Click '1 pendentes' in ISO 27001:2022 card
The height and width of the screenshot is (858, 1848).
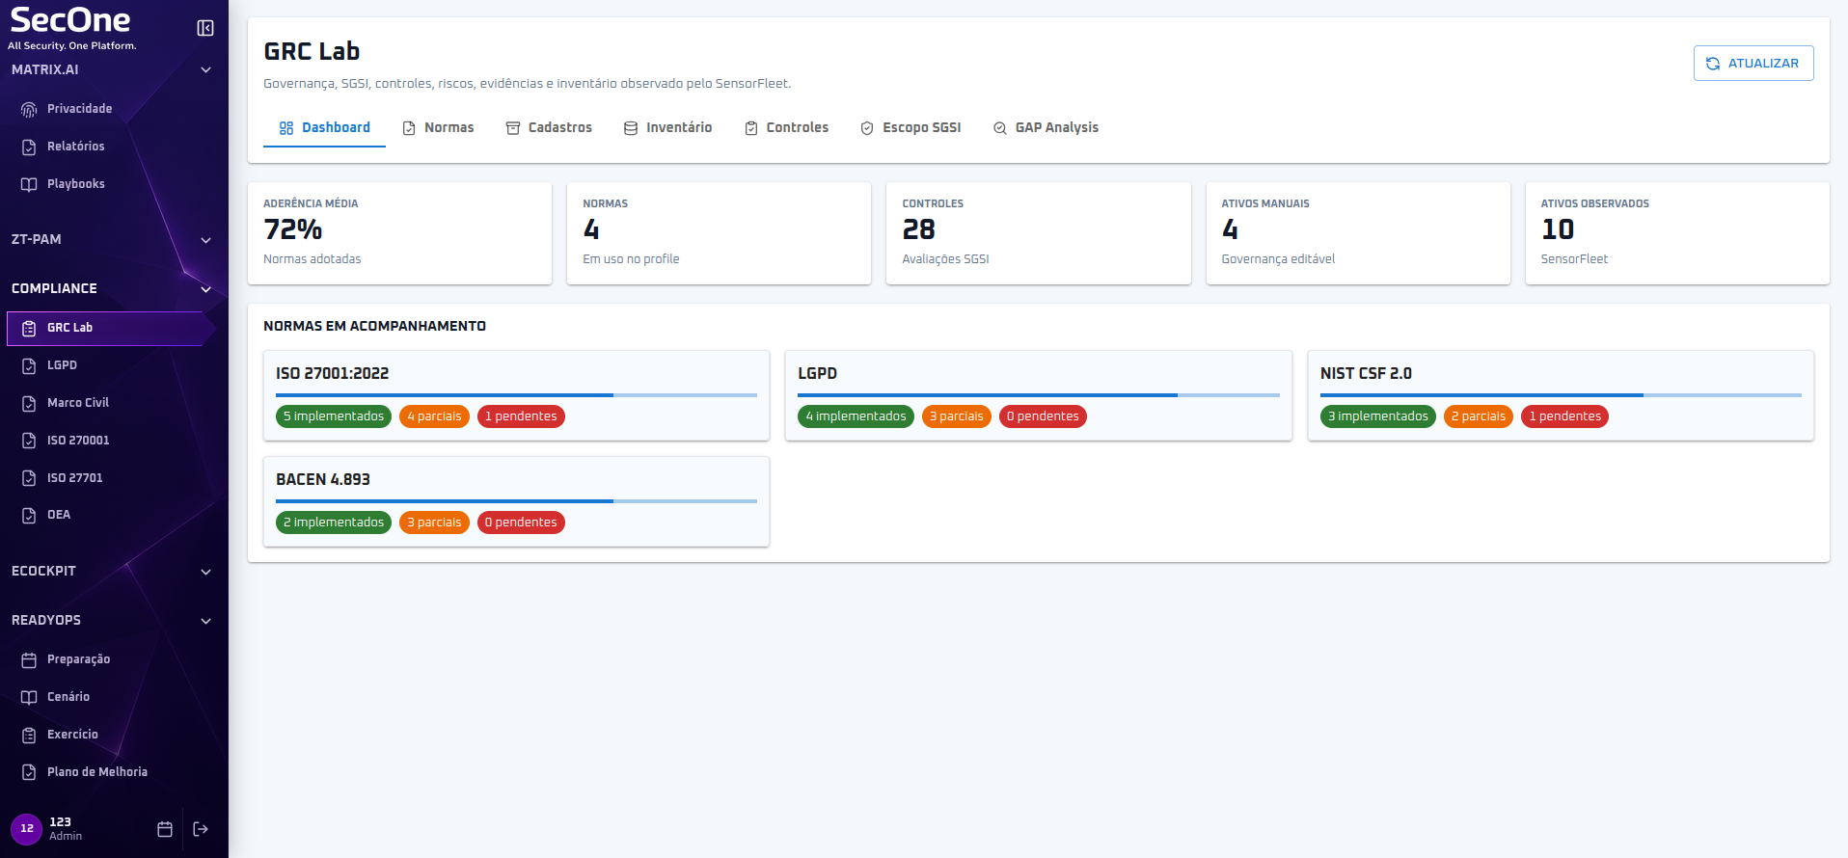click(x=521, y=416)
